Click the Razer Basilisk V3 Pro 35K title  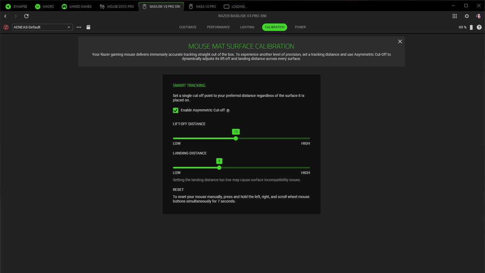tap(242, 16)
